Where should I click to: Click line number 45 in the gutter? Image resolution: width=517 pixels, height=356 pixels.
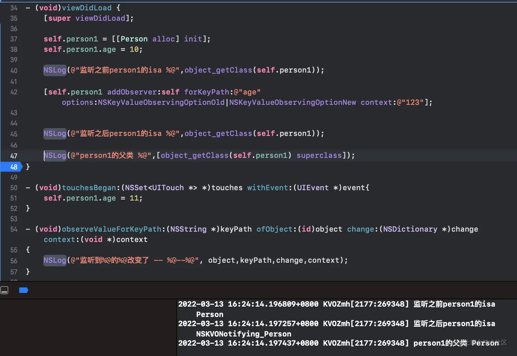click(14, 134)
